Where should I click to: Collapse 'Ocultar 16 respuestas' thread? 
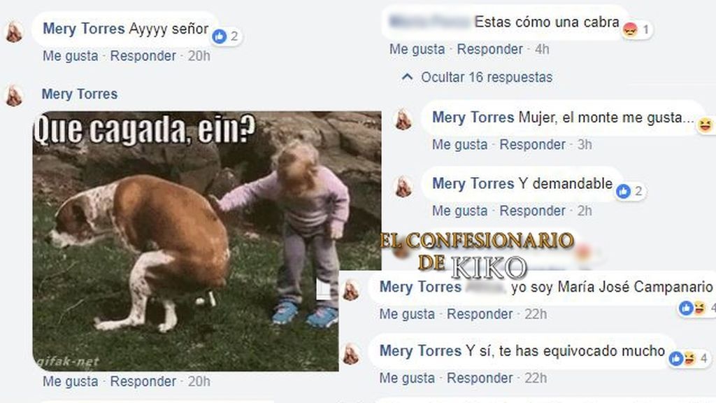(487, 77)
